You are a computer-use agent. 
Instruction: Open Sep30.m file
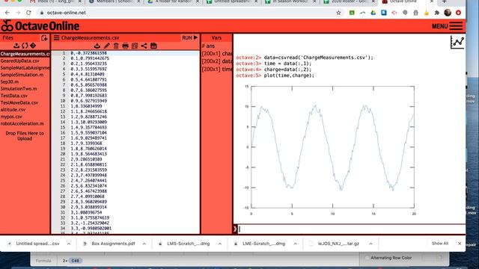10,81
